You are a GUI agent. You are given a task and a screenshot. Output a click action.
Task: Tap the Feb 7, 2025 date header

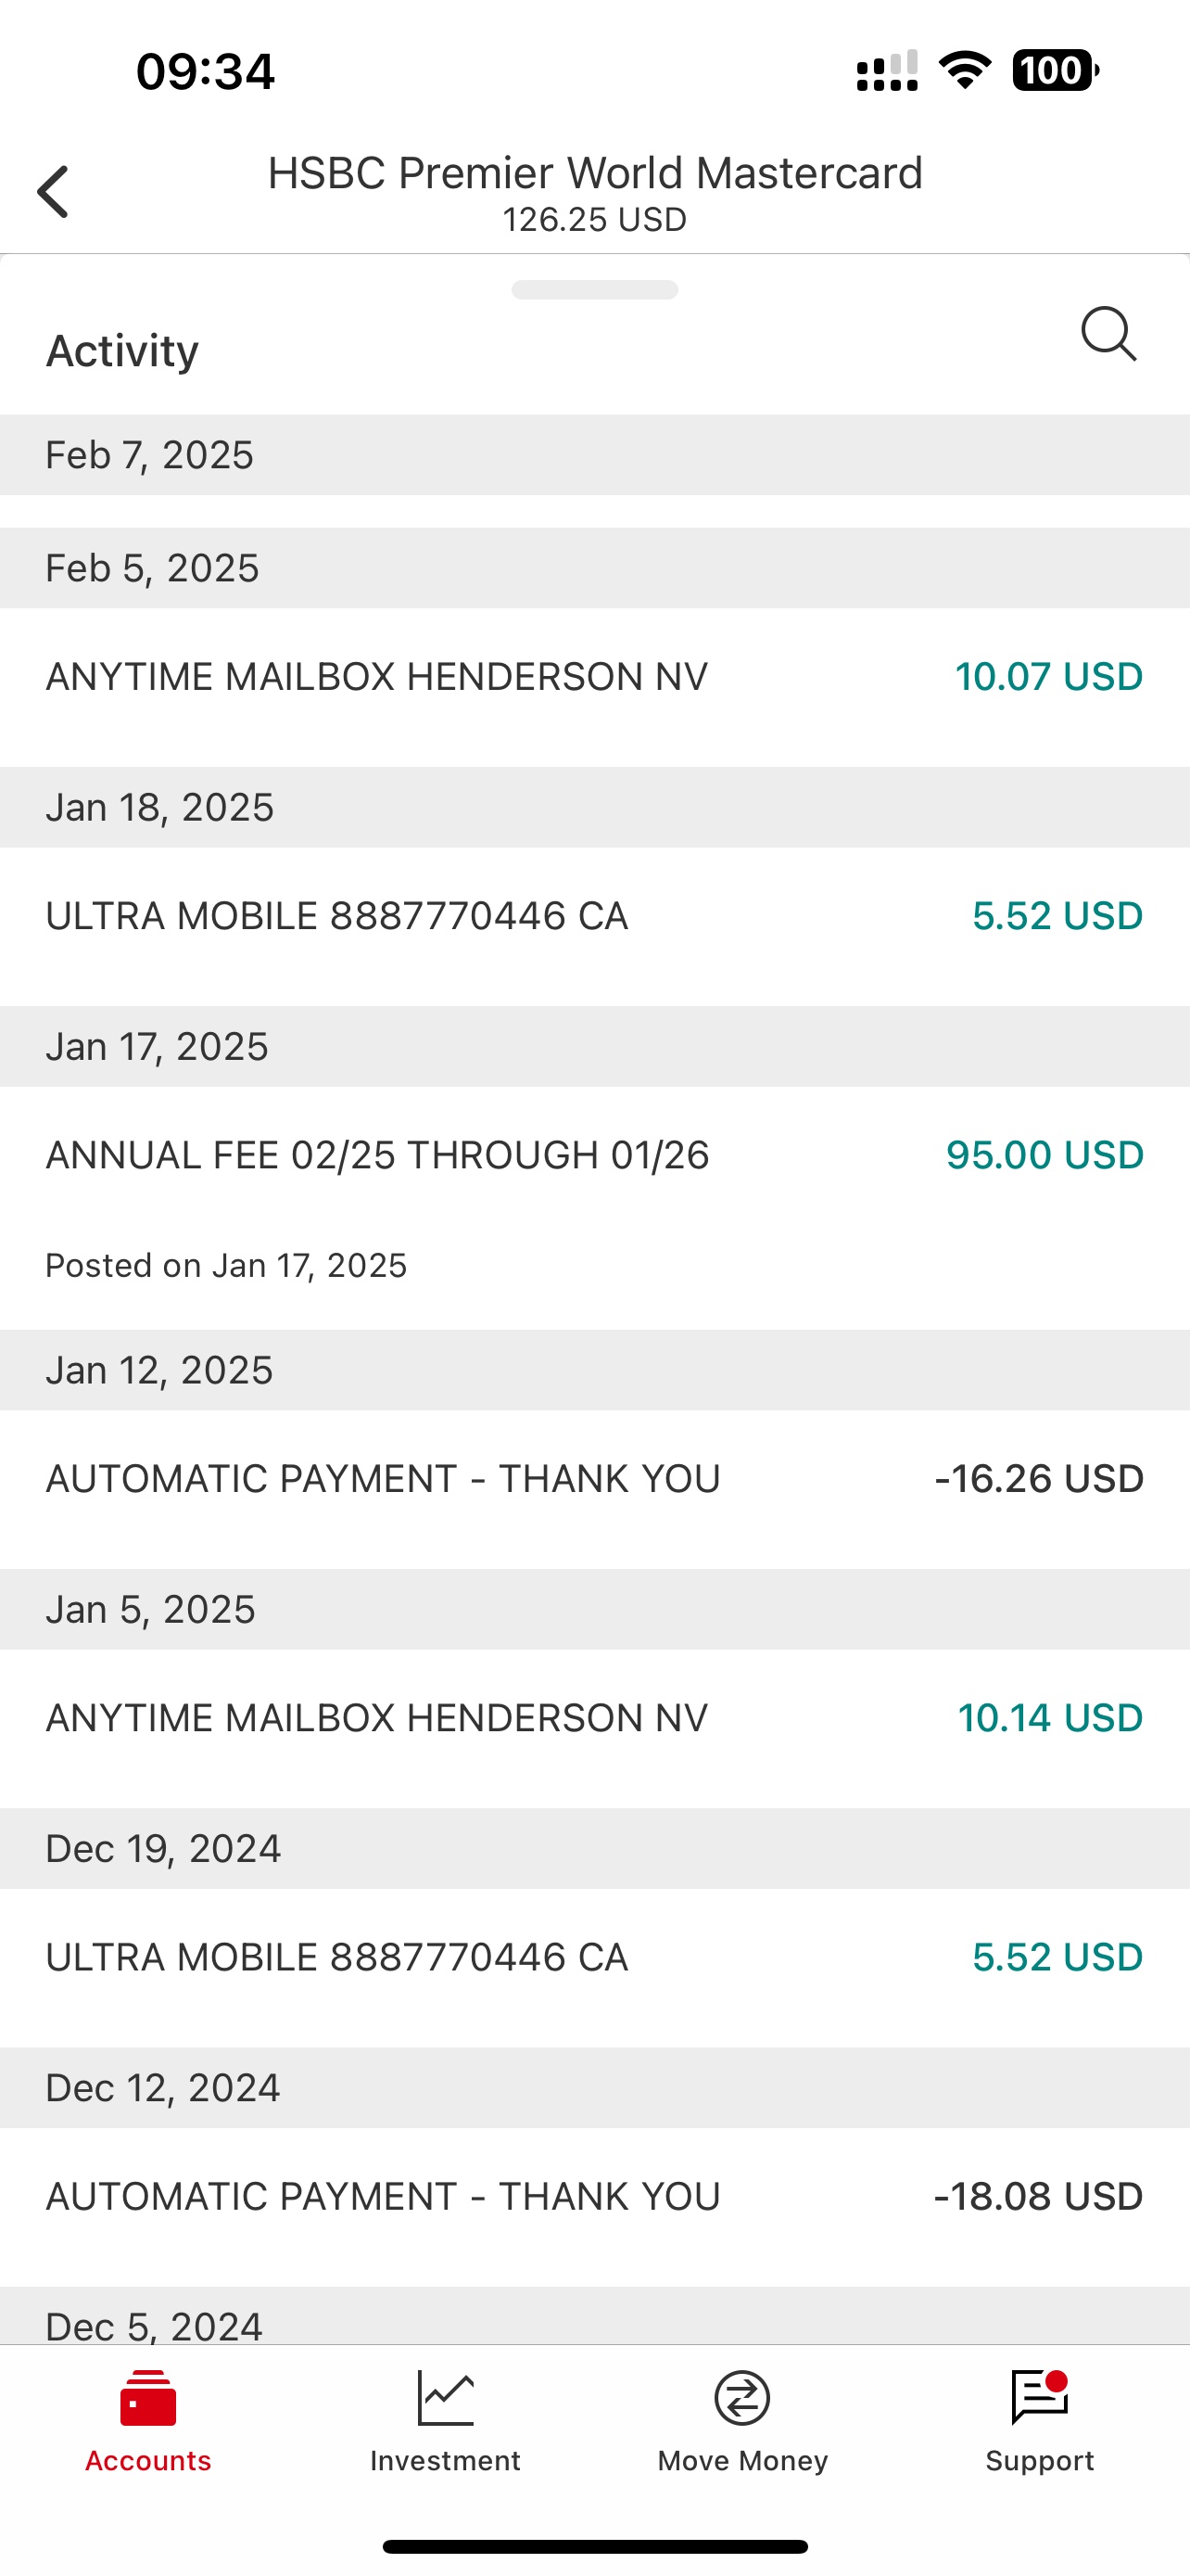594,455
